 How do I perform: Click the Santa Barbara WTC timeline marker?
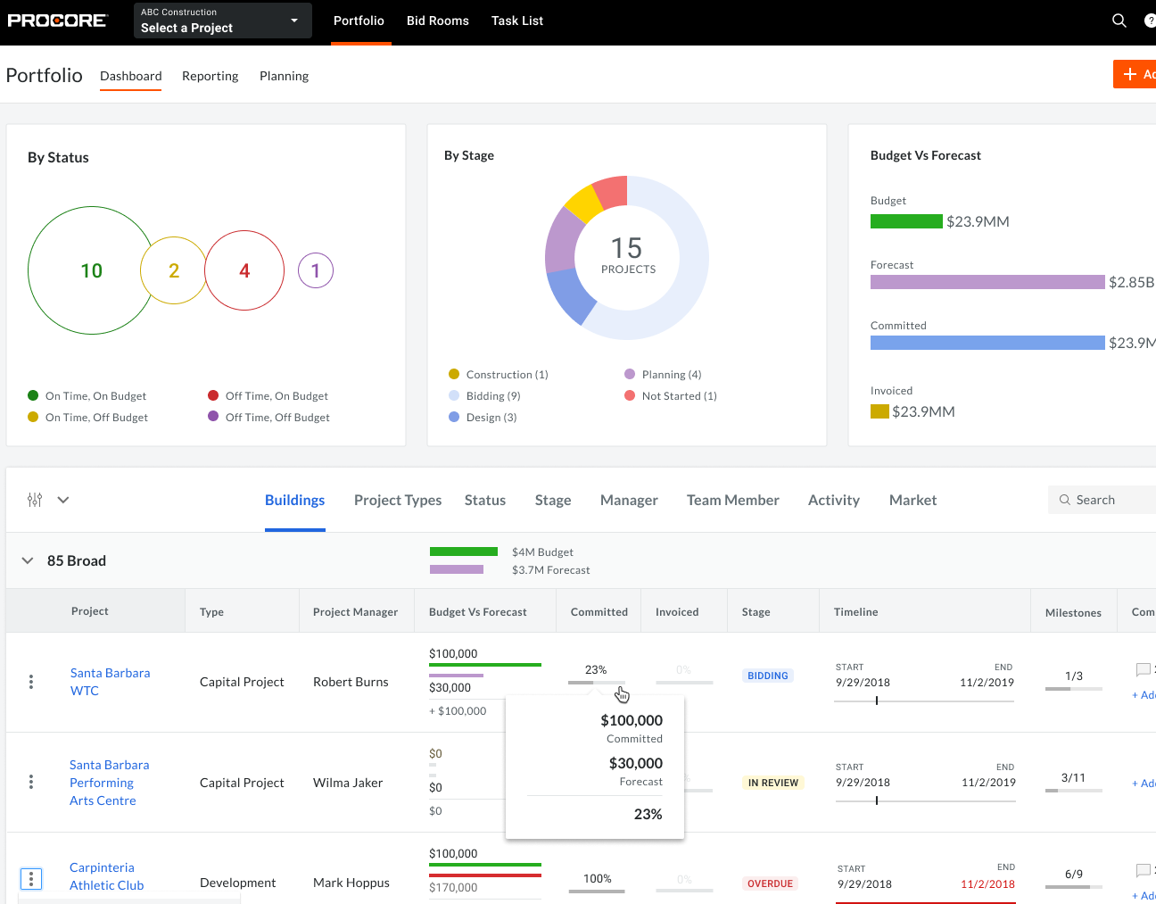coord(877,701)
